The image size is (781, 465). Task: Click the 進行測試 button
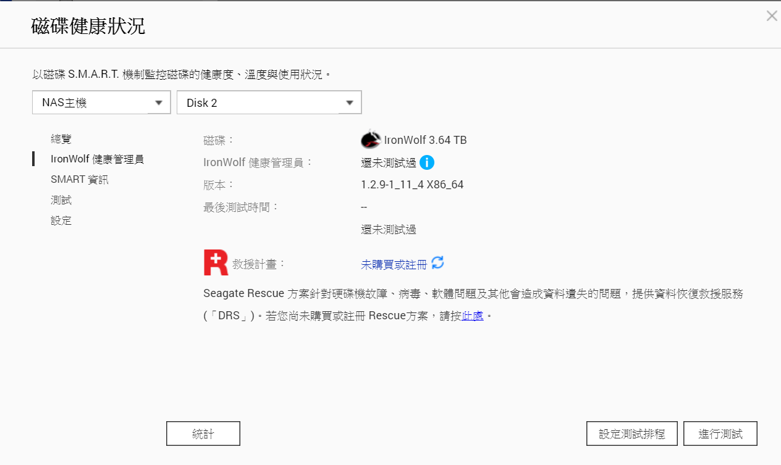(x=720, y=434)
